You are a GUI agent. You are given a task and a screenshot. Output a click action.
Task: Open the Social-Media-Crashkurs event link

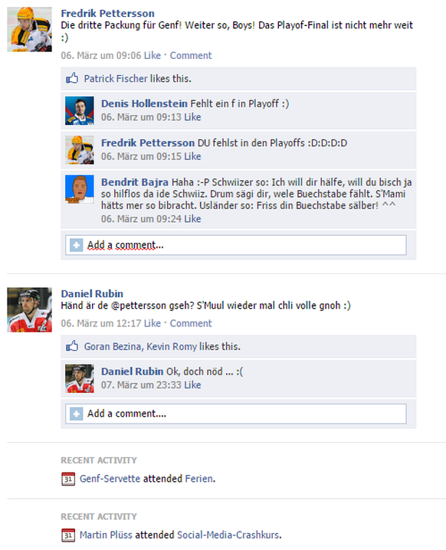pyautogui.click(x=228, y=535)
